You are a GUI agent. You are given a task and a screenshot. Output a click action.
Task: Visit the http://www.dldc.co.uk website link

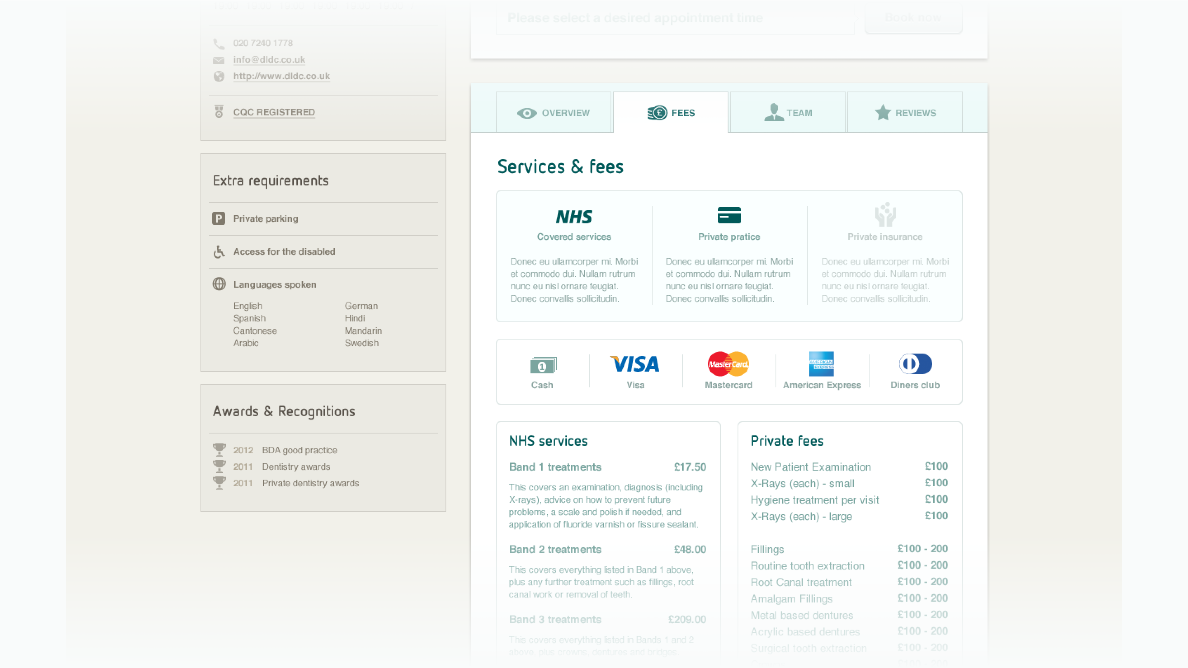tap(281, 76)
